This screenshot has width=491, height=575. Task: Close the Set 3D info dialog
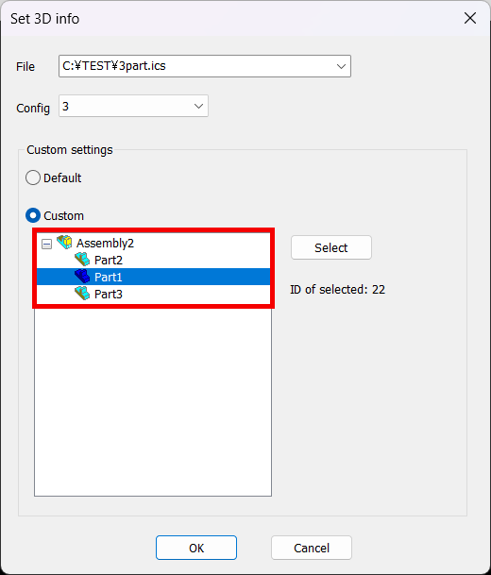[470, 18]
